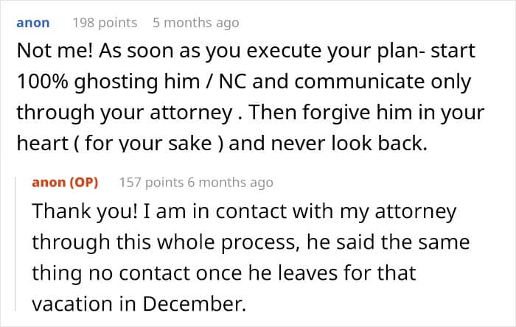
Task: Click the anon (OP) username
Action: (65, 182)
